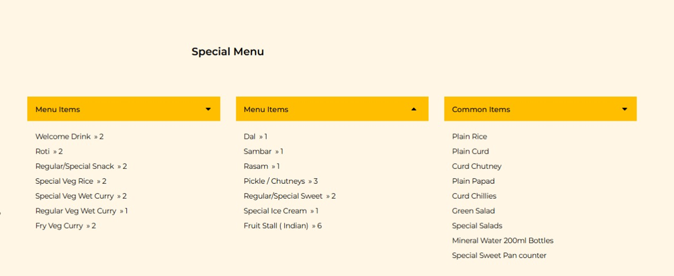Toggle the Menu Items title above Welcome Drink
Screen dimensions: 674x276
[58, 109]
